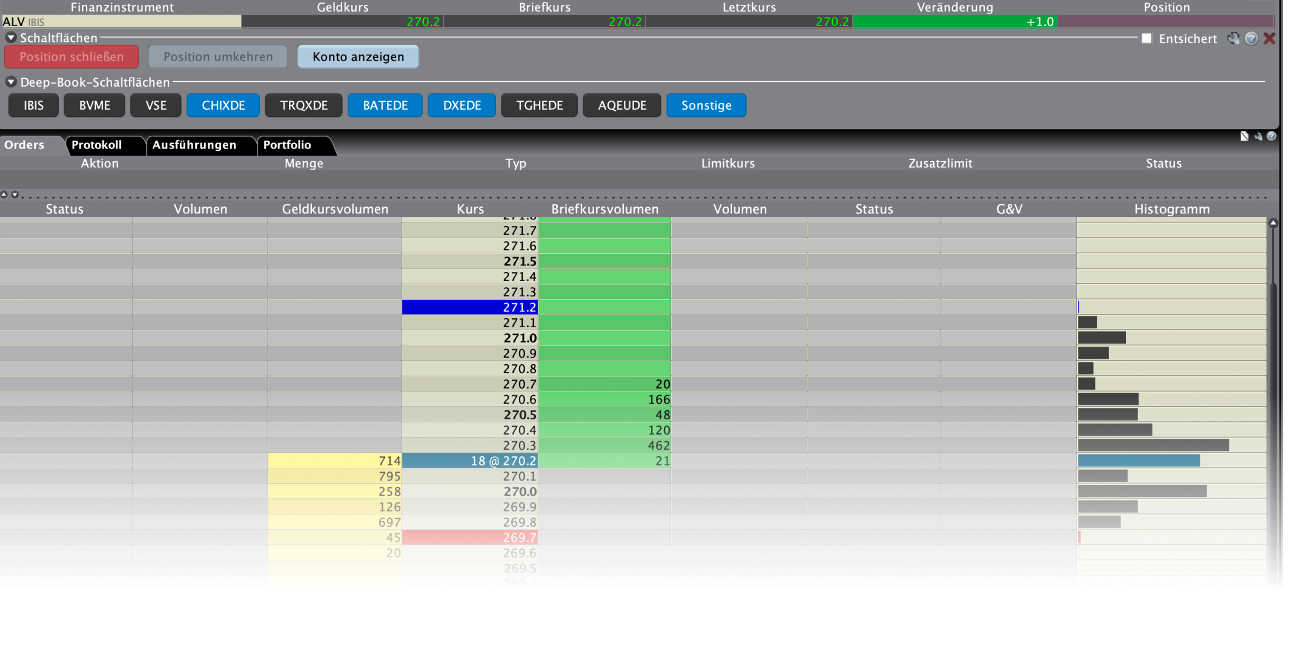Click ask volume 20 at 270.7
The width and height of the screenshot is (1290, 669).
tap(604, 384)
